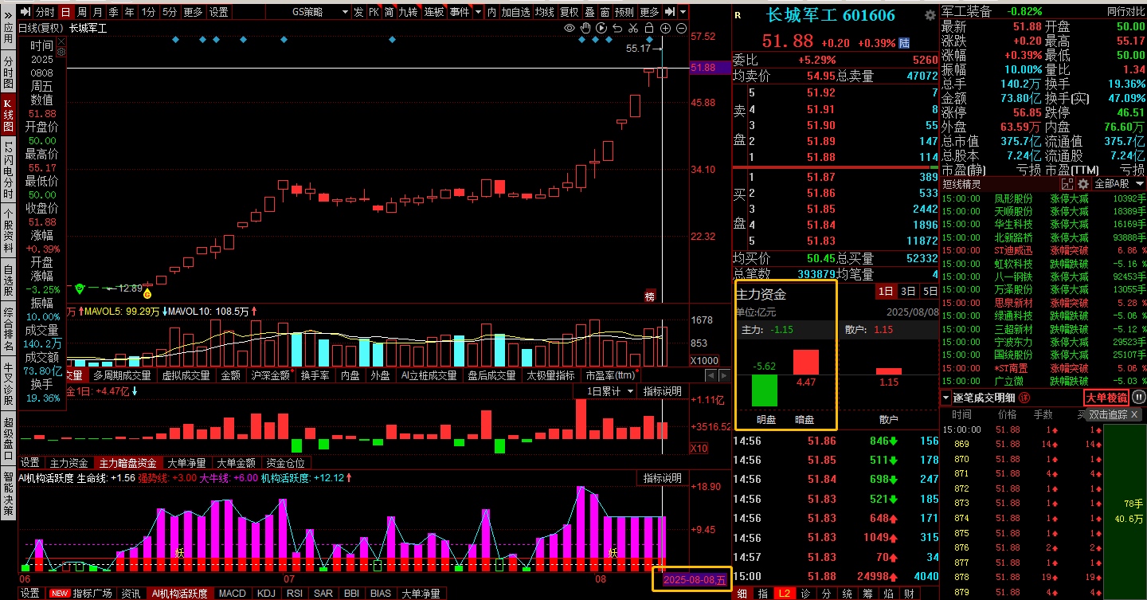Select 思泉新材 row in 短线精灵 list

click(1044, 303)
